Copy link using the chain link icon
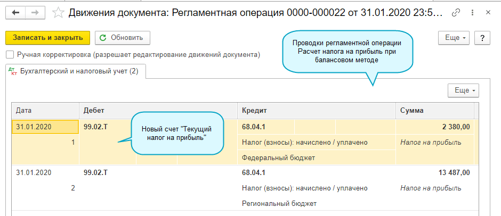Viewport: 501px width, 216px height. pyautogui.click(x=456, y=13)
